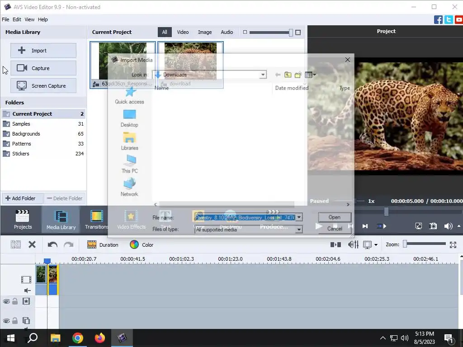The width and height of the screenshot is (463, 347).
Task: Undo the last action
Action: [x=52, y=244]
